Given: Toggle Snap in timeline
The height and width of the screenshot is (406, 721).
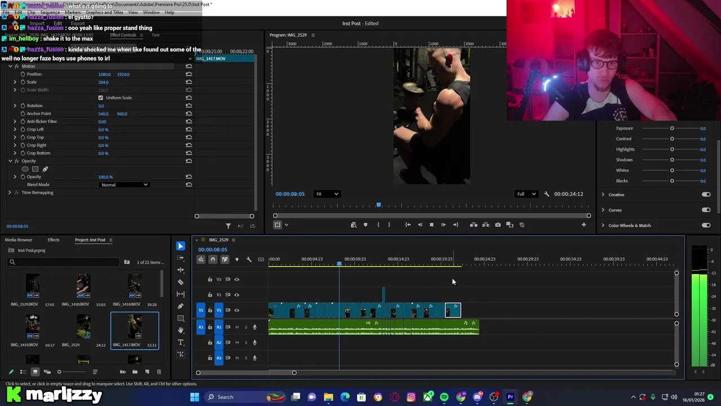Looking at the screenshot, I should [212, 259].
